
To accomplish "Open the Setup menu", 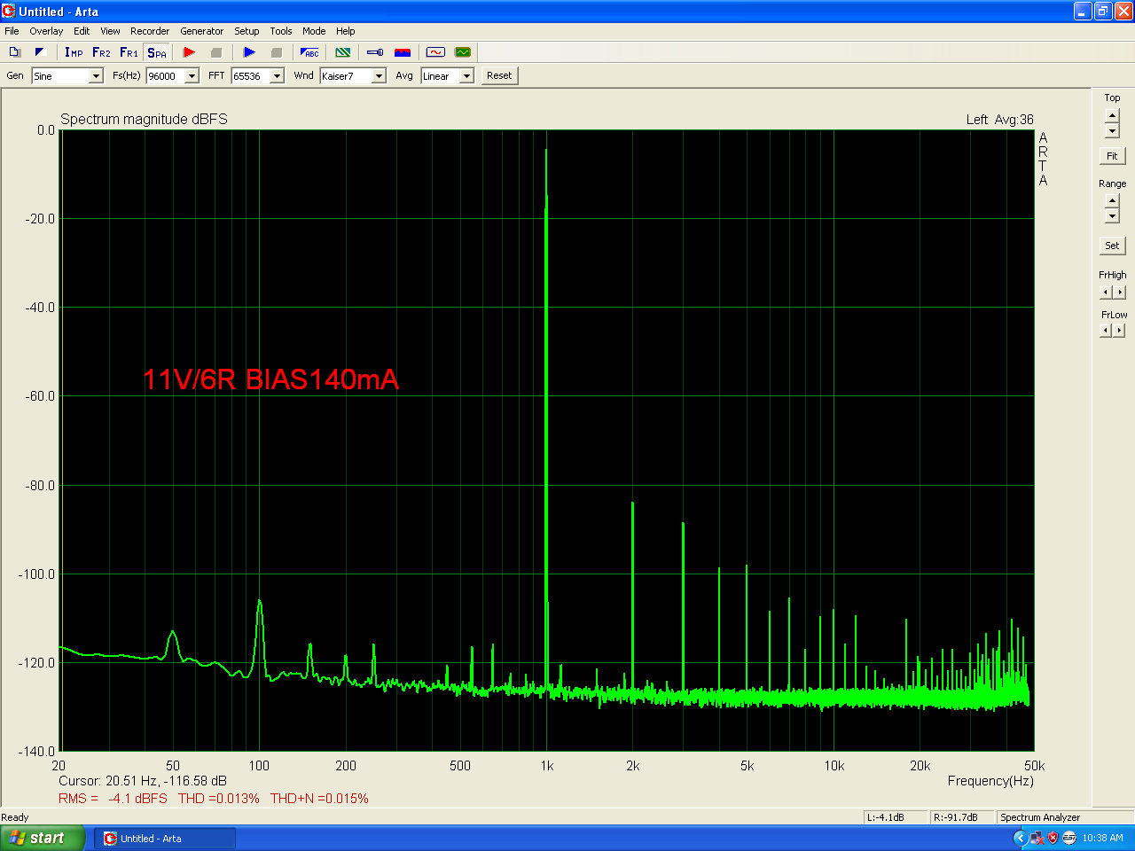I will pyautogui.click(x=247, y=31).
